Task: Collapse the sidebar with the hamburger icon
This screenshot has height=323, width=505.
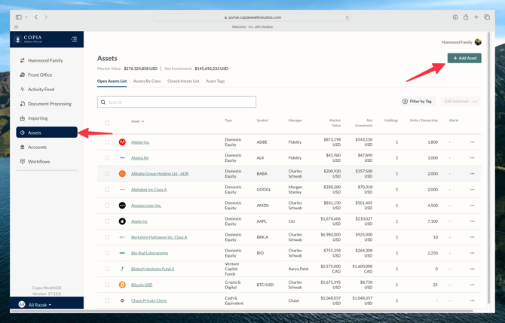Action: point(74,39)
